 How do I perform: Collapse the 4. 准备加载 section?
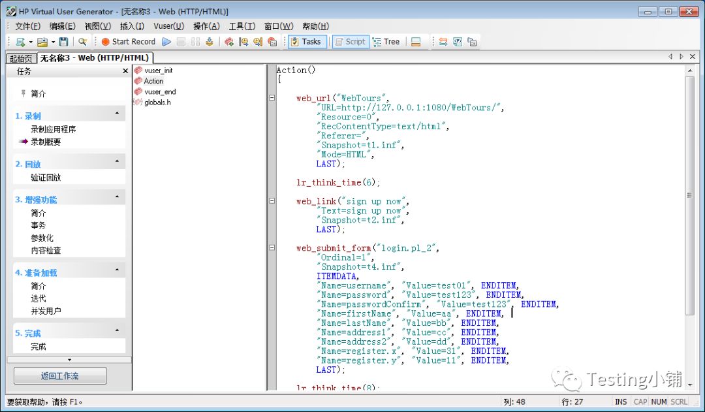tap(117, 270)
